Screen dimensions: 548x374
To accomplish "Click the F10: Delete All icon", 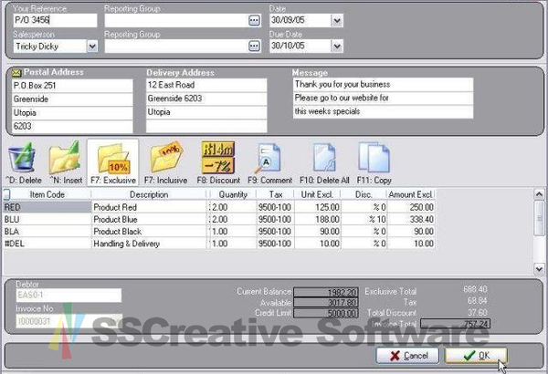I will click(324, 158).
